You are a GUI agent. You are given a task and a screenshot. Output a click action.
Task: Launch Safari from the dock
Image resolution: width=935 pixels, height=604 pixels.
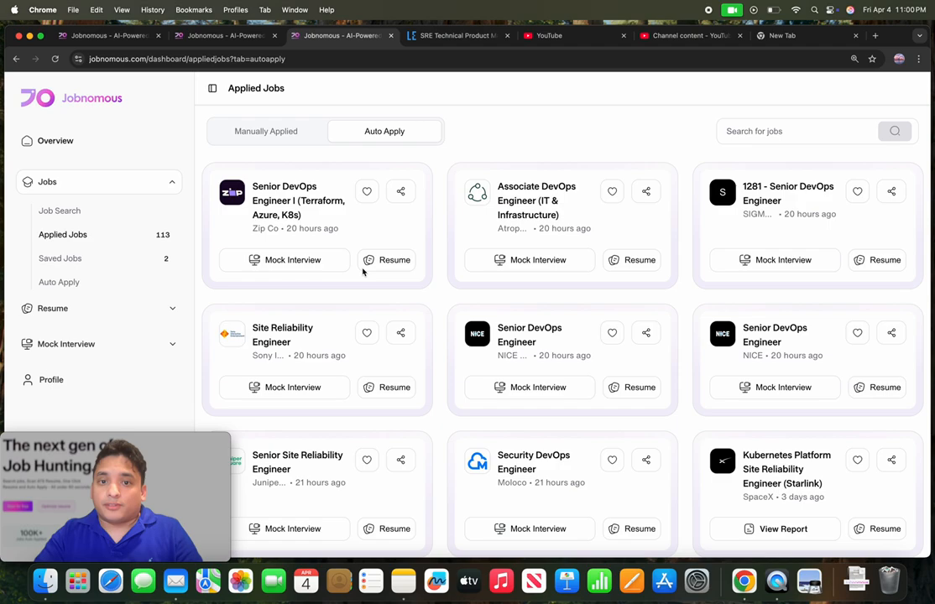pos(110,581)
